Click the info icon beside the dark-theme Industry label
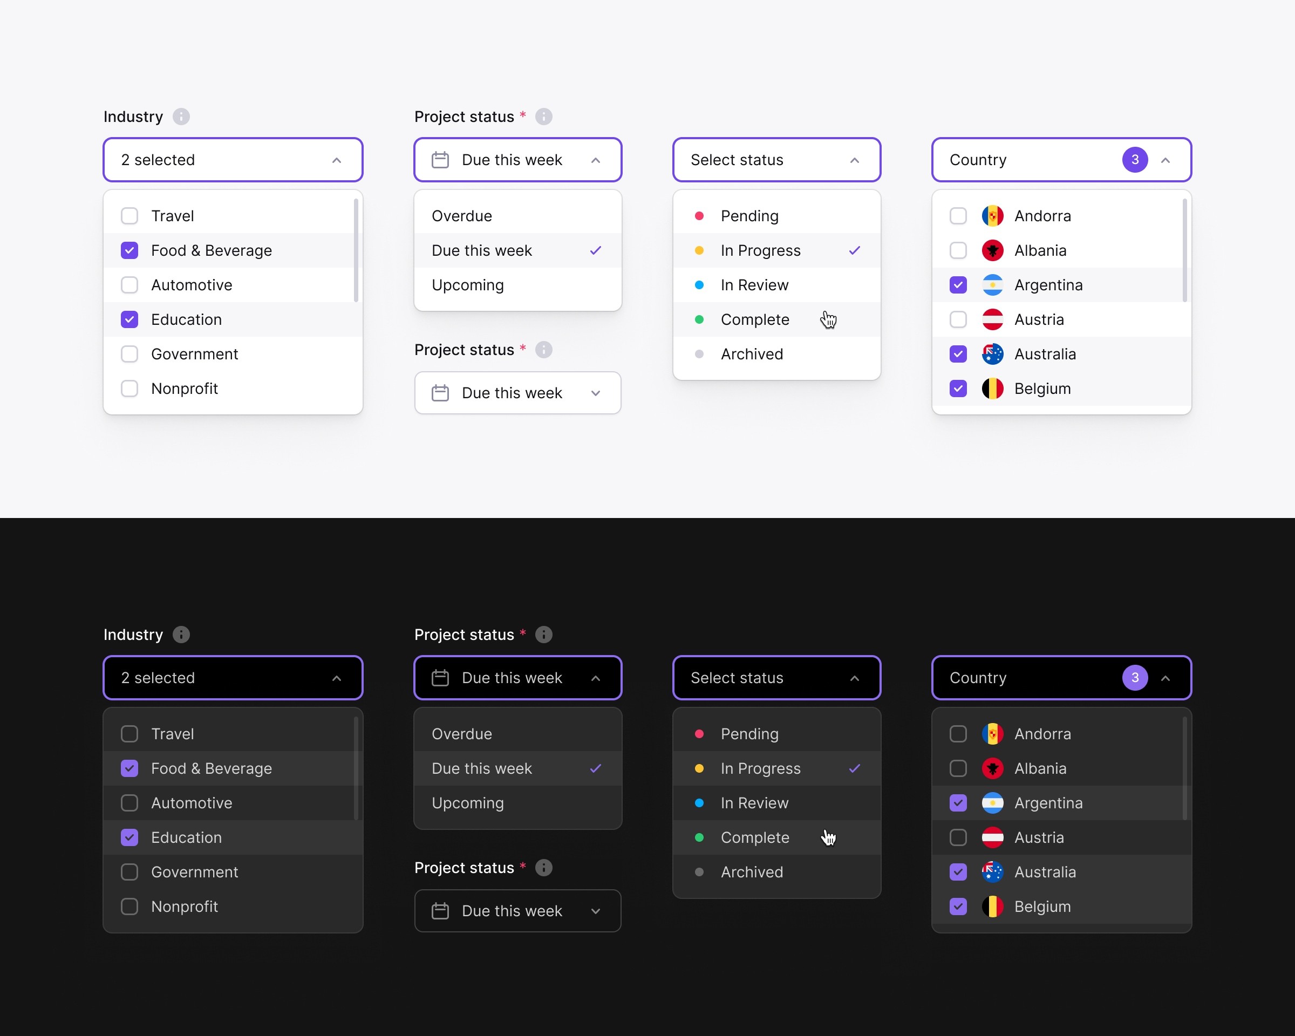The image size is (1295, 1036). coord(181,634)
